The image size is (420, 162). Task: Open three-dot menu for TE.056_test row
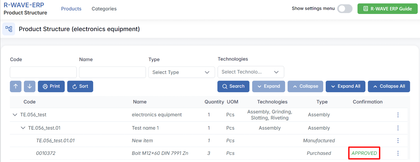coord(398,115)
